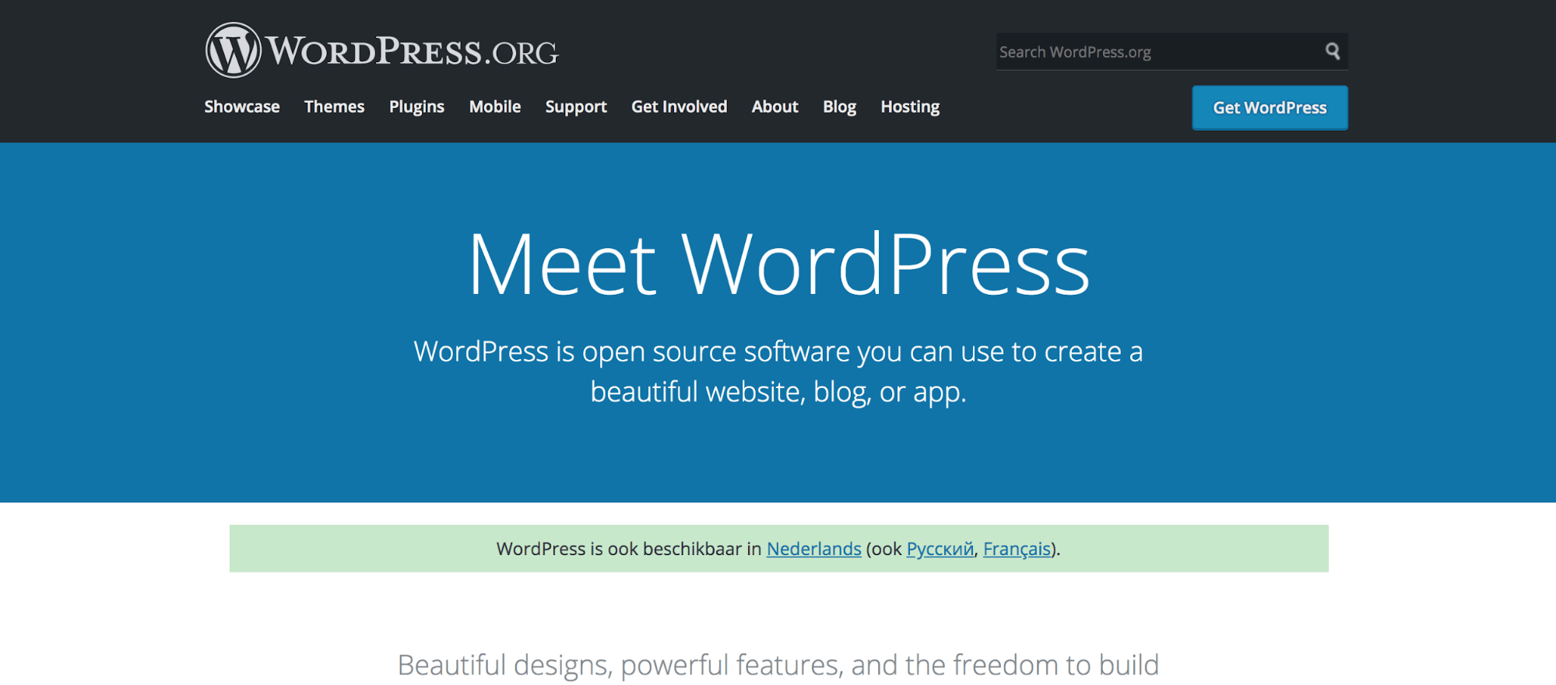Follow the Français language link
1556x685 pixels.
coord(1017,549)
